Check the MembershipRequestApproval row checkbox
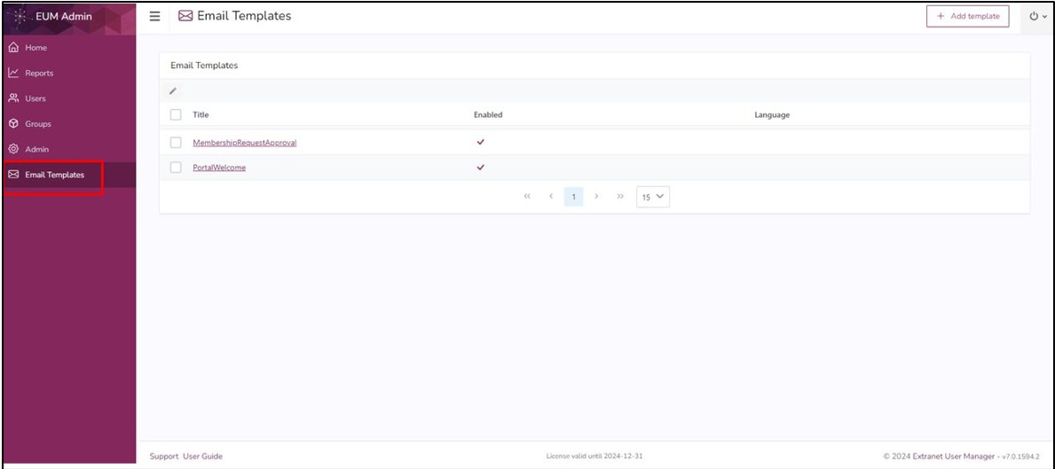1055x469 pixels. tap(177, 143)
